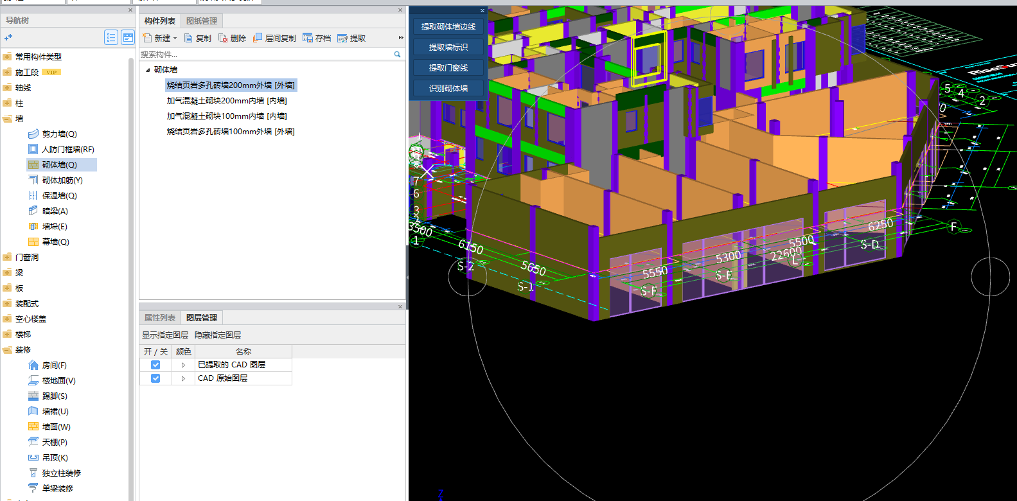The image size is (1017, 501).
Task: Select 加气混凝土砌块100mm内墙 component
Action: (x=227, y=116)
